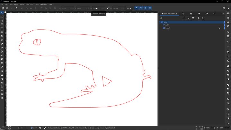Screen dimensions: 231x130
Task: Open File menu
Action: [2, 4]
